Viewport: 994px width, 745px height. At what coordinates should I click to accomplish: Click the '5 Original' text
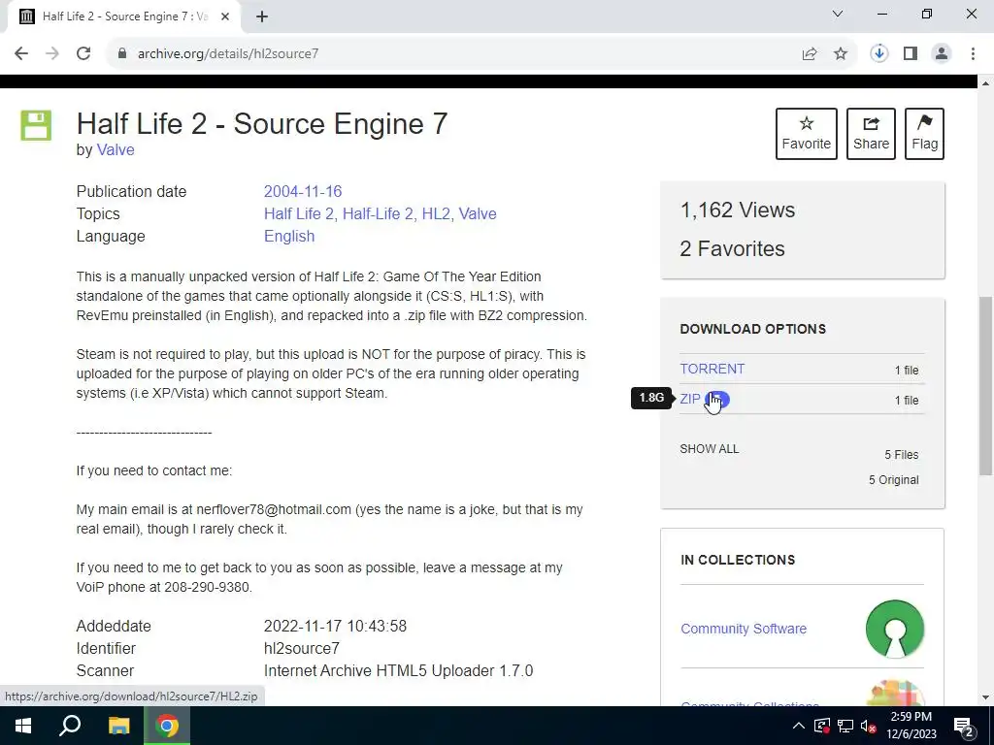[893, 479]
